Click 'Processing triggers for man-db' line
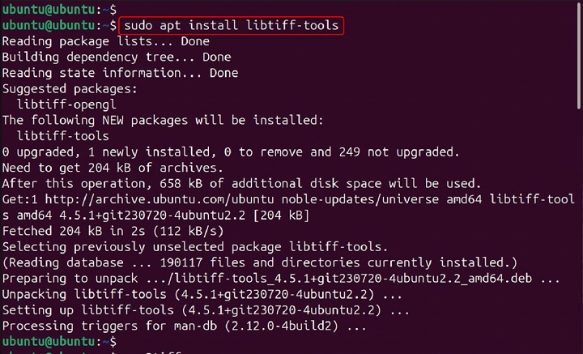The image size is (583, 354). click(184, 326)
